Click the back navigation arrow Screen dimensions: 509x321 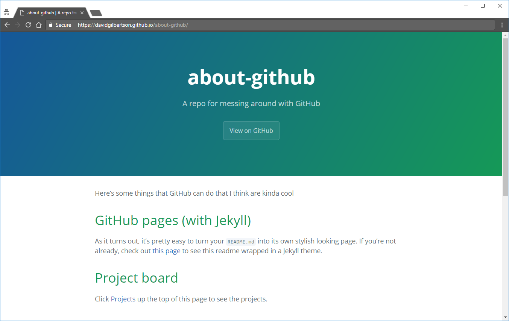7,25
